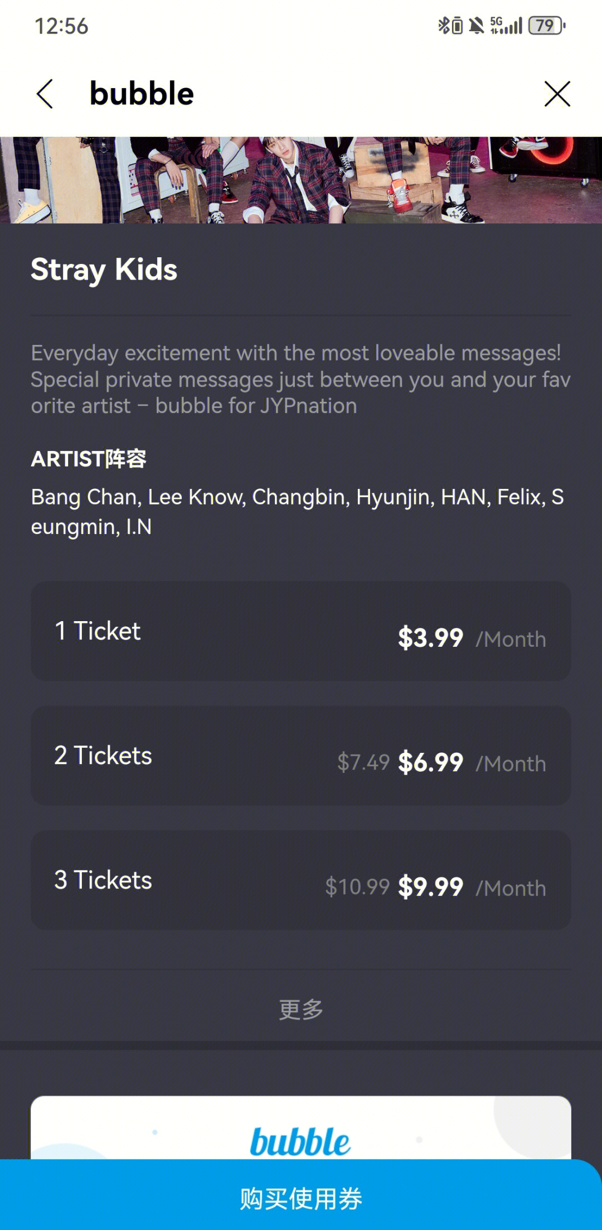The height and width of the screenshot is (1230, 602).
Task: Tap the bubble page title text
Action: tap(142, 93)
